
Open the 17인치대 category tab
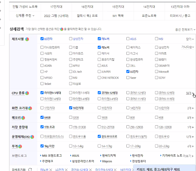click(x=56, y=7)
